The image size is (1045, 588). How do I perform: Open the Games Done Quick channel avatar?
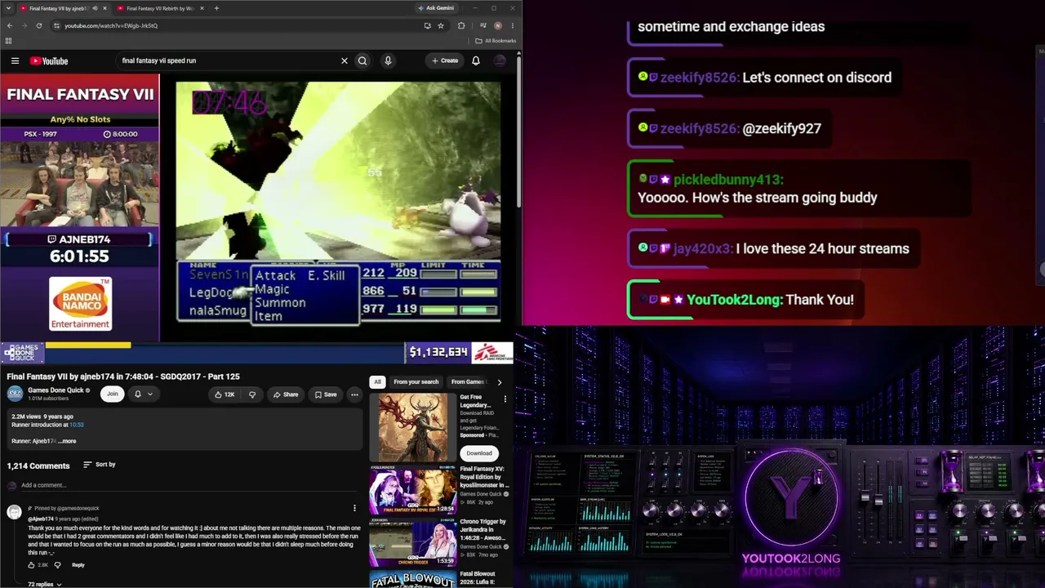coord(16,394)
